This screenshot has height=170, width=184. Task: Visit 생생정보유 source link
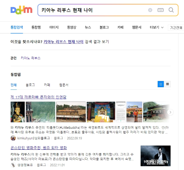[x=25, y=165]
